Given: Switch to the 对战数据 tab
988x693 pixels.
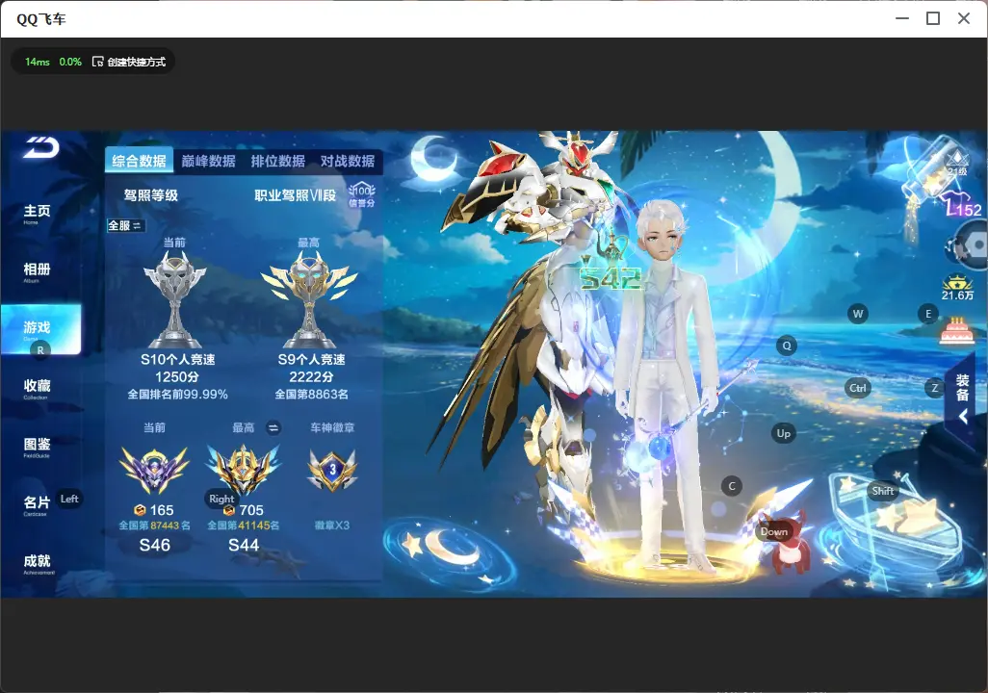Looking at the screenshot, I should pyautogui.click(x=348, y=162).
